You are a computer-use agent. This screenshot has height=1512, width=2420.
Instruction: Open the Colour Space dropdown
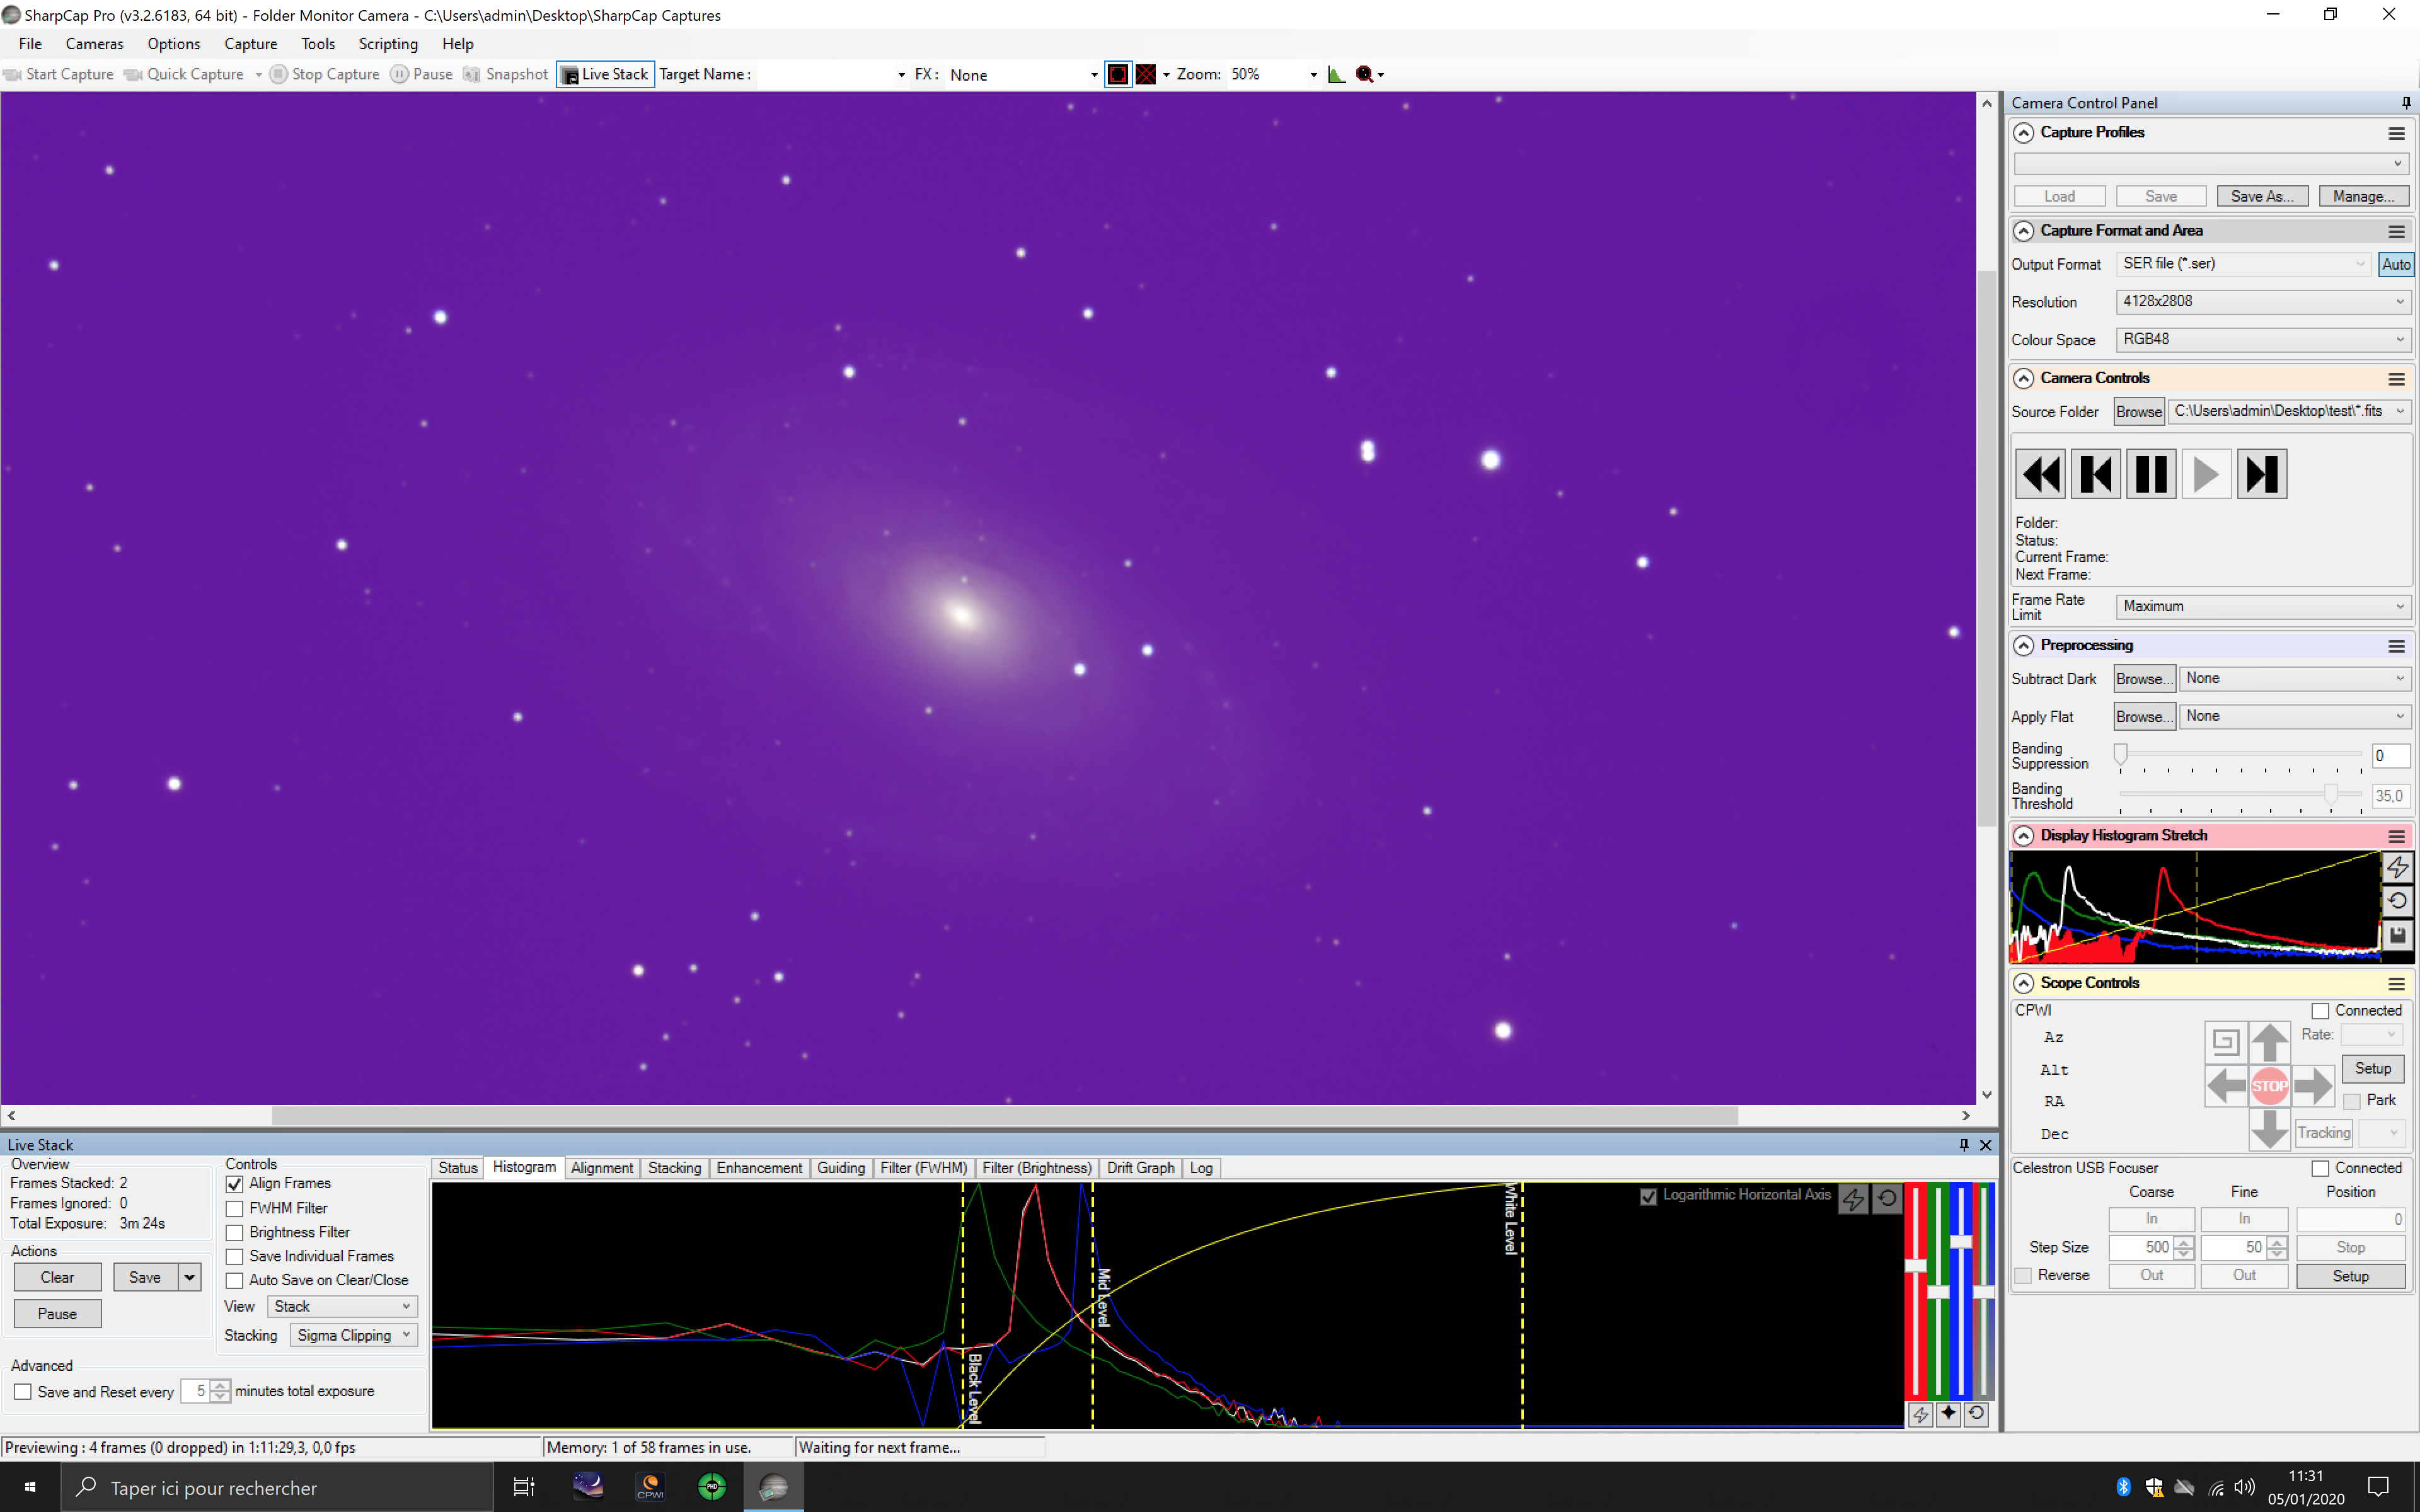2264,340
